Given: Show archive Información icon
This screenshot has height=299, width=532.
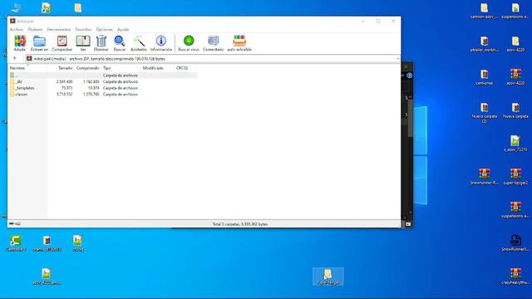Looking at the screenshot, I should point(161,43).
